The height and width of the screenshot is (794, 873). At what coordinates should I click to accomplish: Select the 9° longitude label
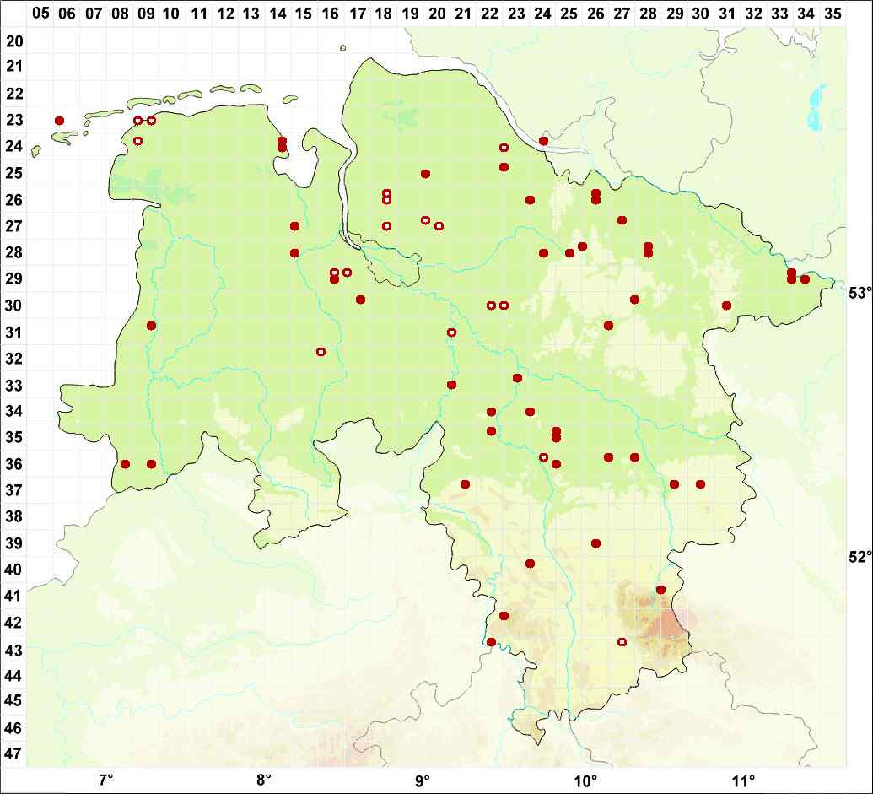[422, 780]
